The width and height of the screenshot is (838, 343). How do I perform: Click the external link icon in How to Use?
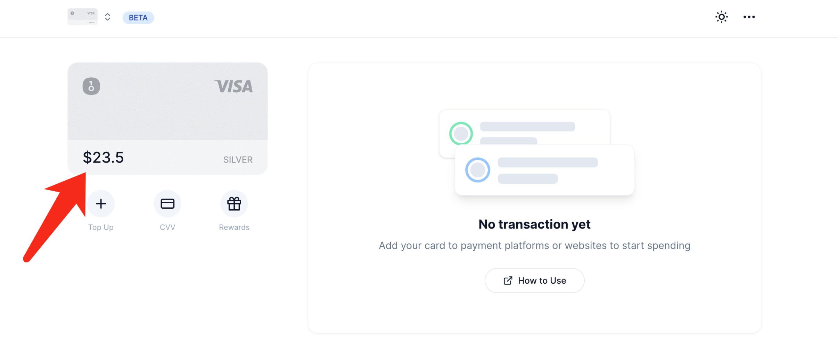tap(508, 281)
